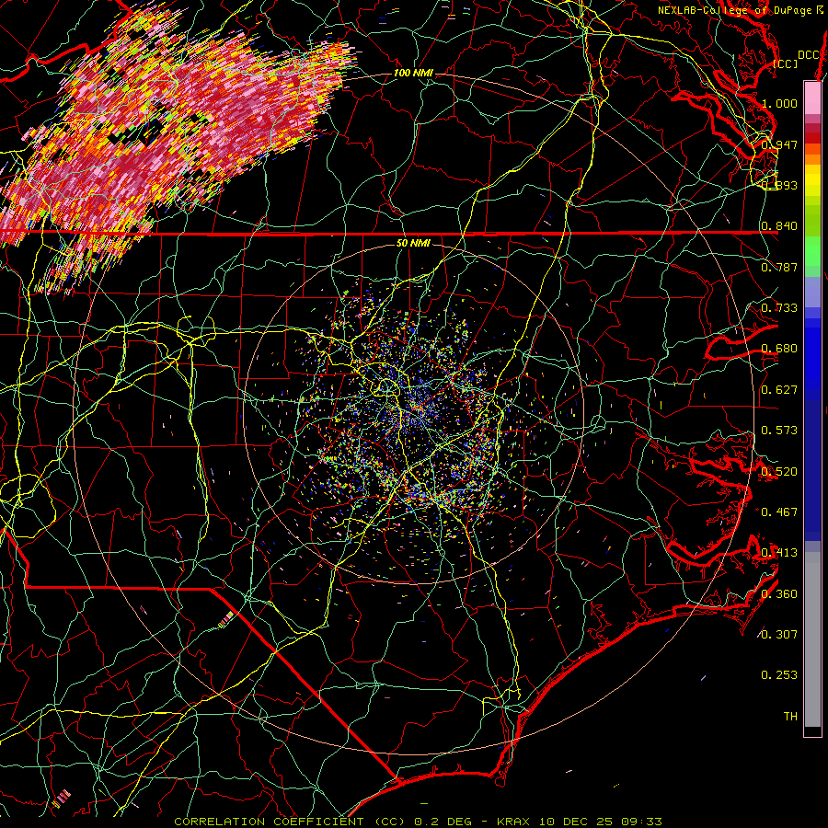Select the 0.360 scale value
Viewport: 828px width, 828px height.
[779, 594]
